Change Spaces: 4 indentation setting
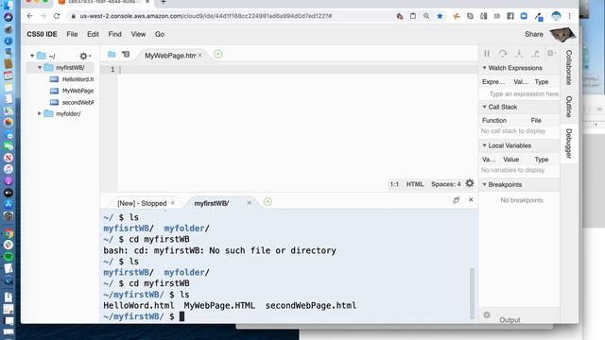The width and height of the screenshot is (605, 340). point(445,184)
